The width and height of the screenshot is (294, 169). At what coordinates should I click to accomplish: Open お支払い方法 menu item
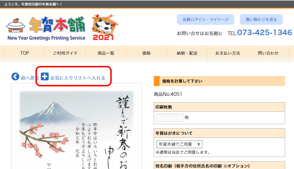coord(227,53)
